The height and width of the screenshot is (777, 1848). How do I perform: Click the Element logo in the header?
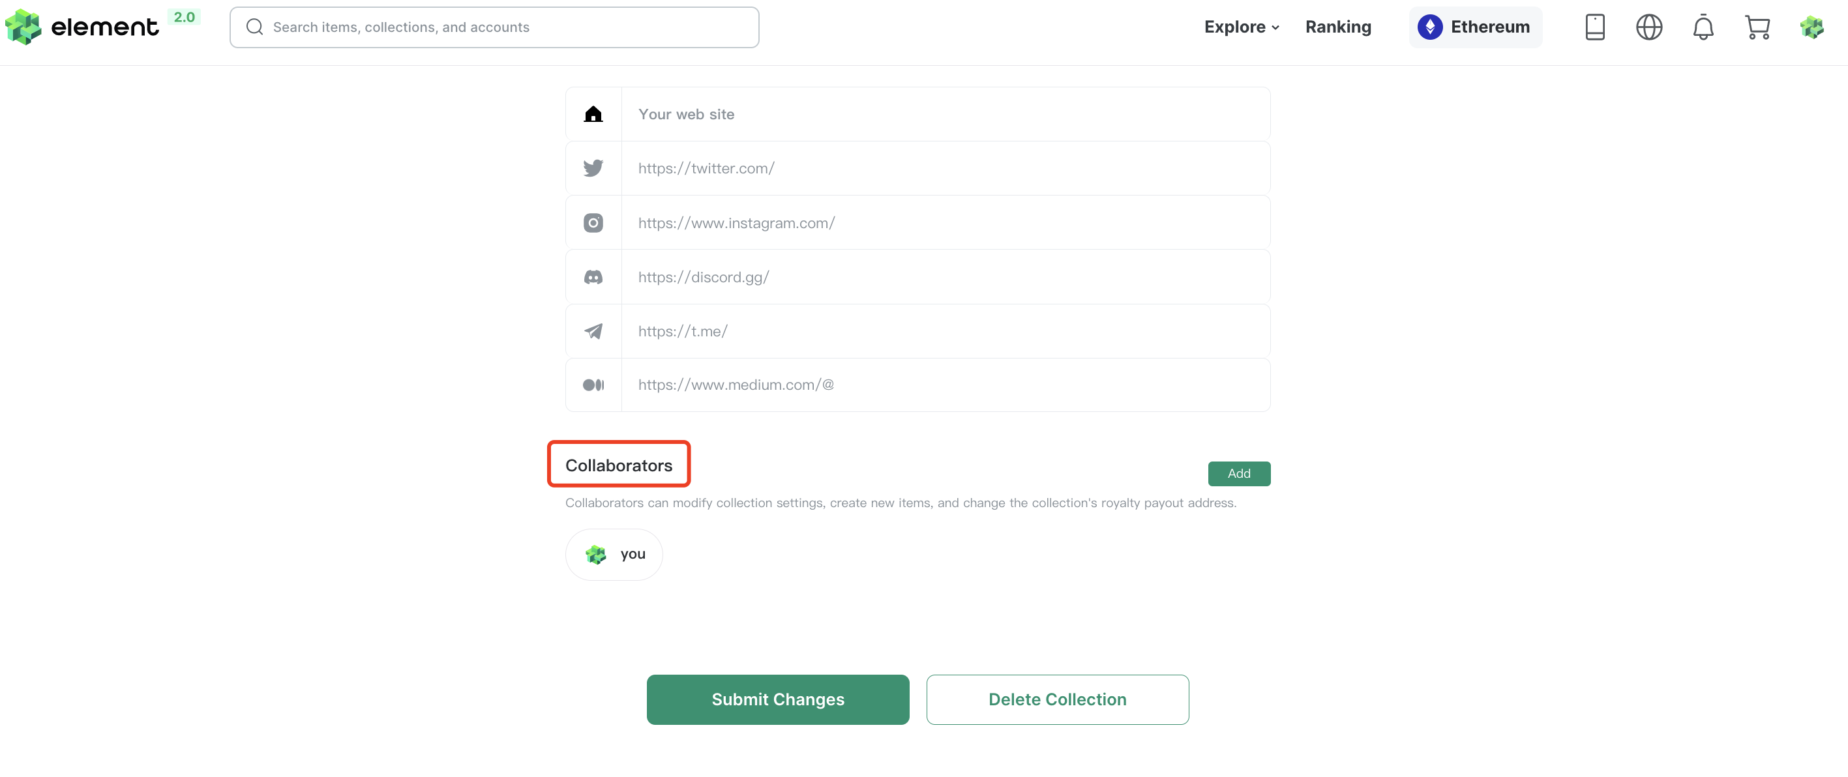(x=81, y=27)
